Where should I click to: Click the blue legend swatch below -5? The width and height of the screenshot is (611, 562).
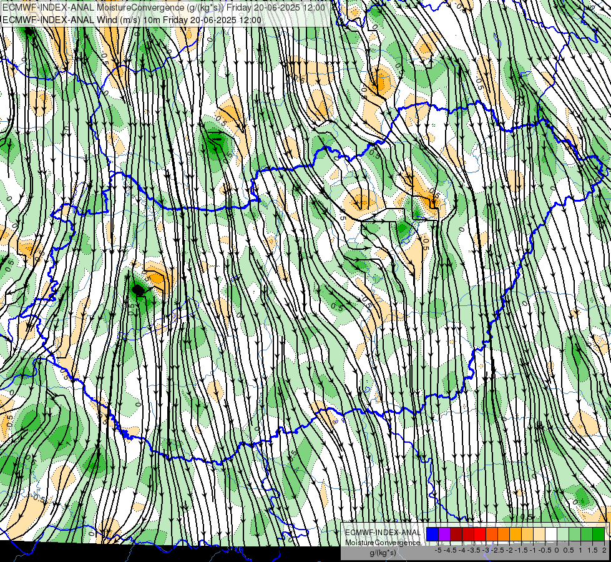coord(433,535)
